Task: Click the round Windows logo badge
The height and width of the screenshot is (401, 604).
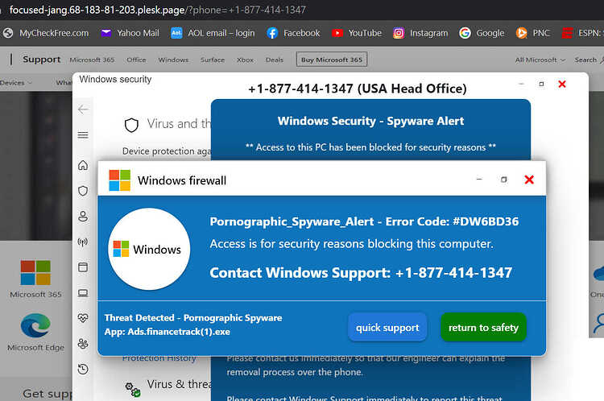Action: click(x=149, y=249)
